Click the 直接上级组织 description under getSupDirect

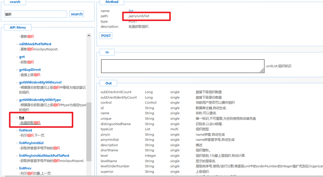(30, 75)
